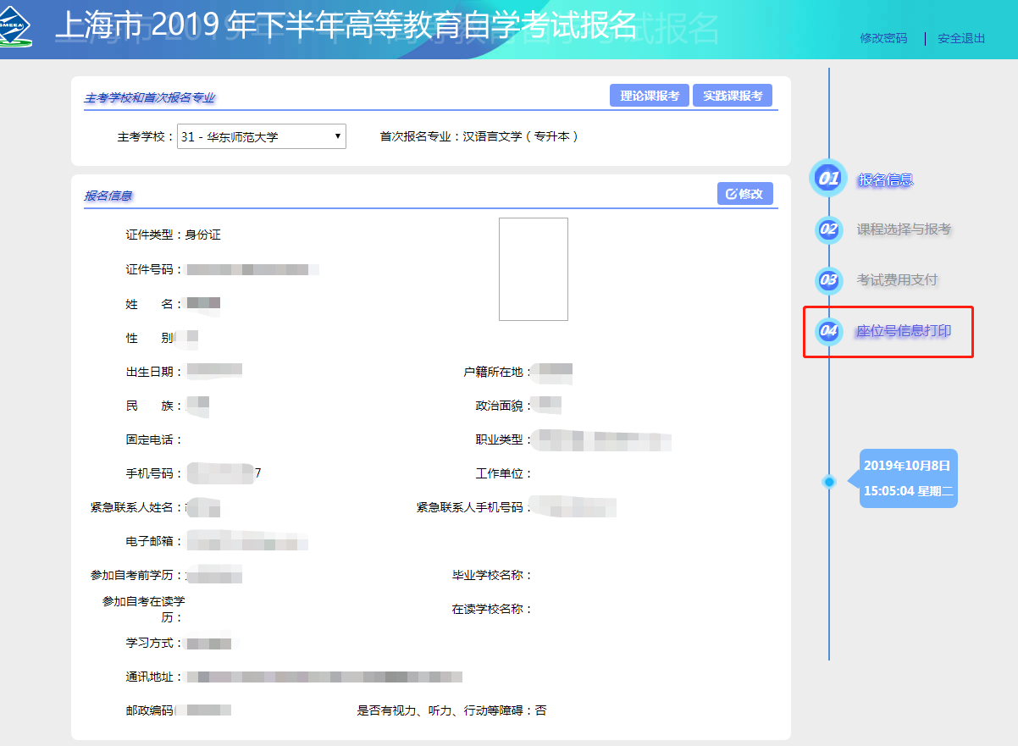
Task: Open 修改密码 to change password
Action: coord(882,37)
